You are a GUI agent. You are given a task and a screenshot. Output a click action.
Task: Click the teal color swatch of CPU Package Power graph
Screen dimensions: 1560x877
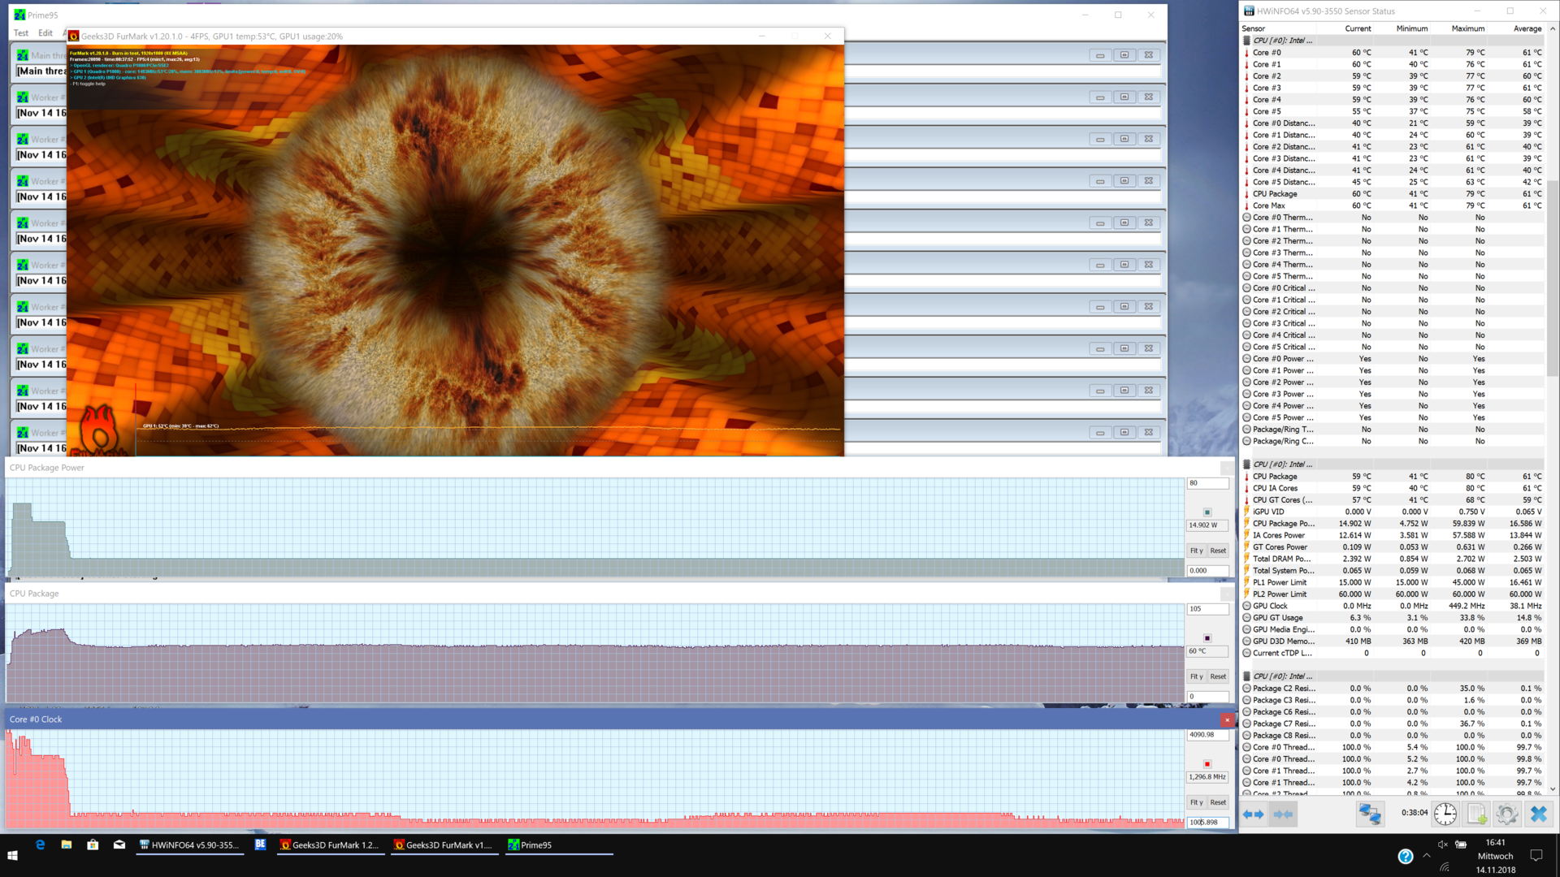tap(1207, 512)
